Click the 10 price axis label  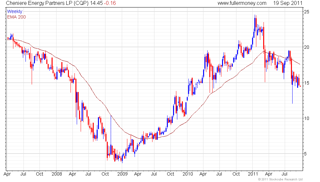click(x=307, y=118)
